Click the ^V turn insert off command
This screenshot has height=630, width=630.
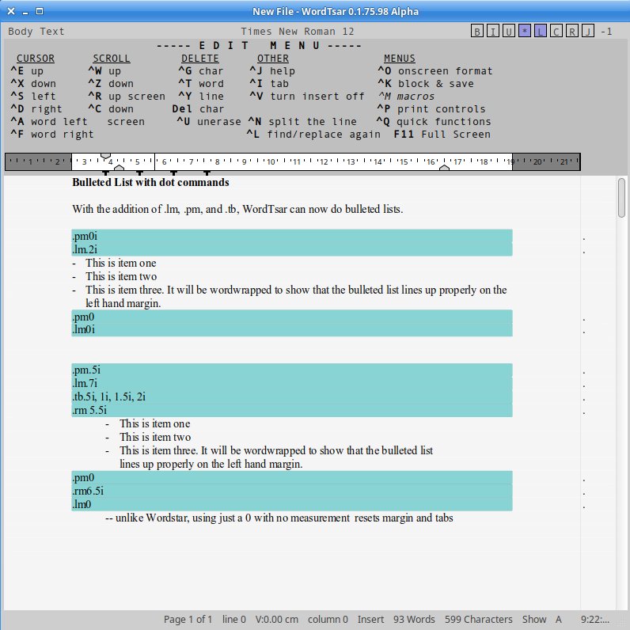tap(307, 97)
